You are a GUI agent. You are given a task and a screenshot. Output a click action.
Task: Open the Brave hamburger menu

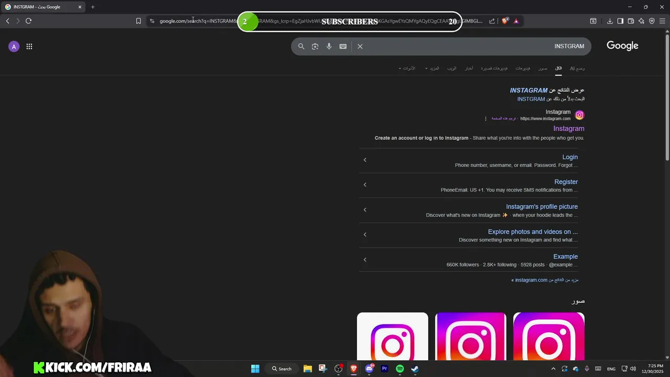point(662,21)
